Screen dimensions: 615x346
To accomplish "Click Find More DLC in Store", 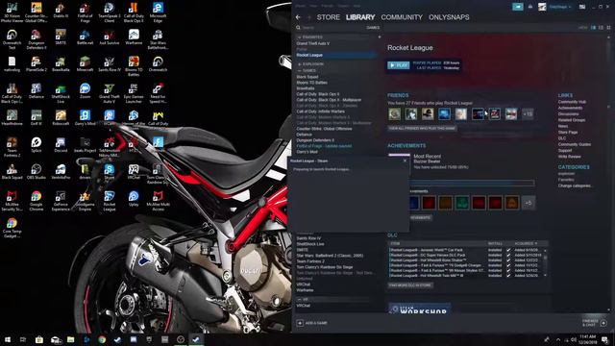I will coord(410,285).
